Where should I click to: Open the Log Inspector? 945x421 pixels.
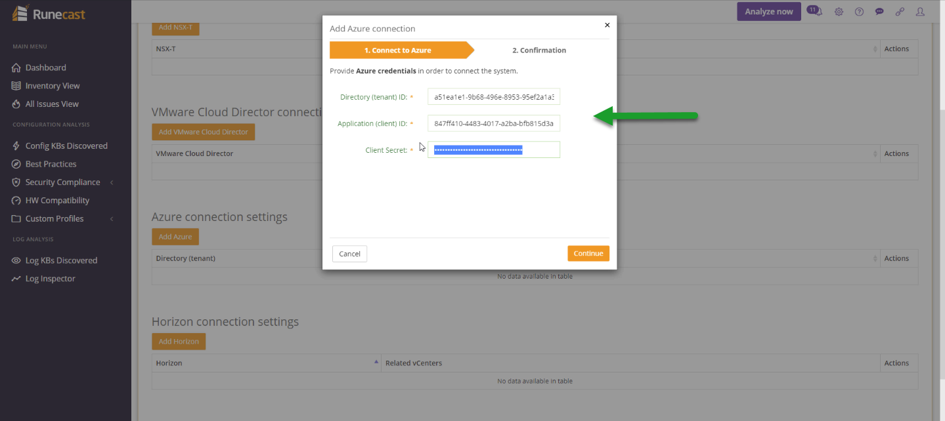(x=50, y=279)
